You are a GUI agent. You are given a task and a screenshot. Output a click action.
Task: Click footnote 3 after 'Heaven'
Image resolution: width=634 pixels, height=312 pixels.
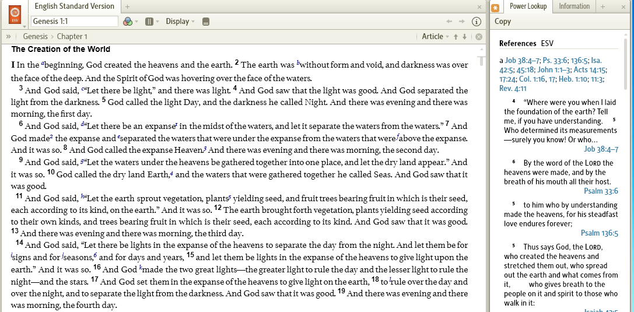205,150
